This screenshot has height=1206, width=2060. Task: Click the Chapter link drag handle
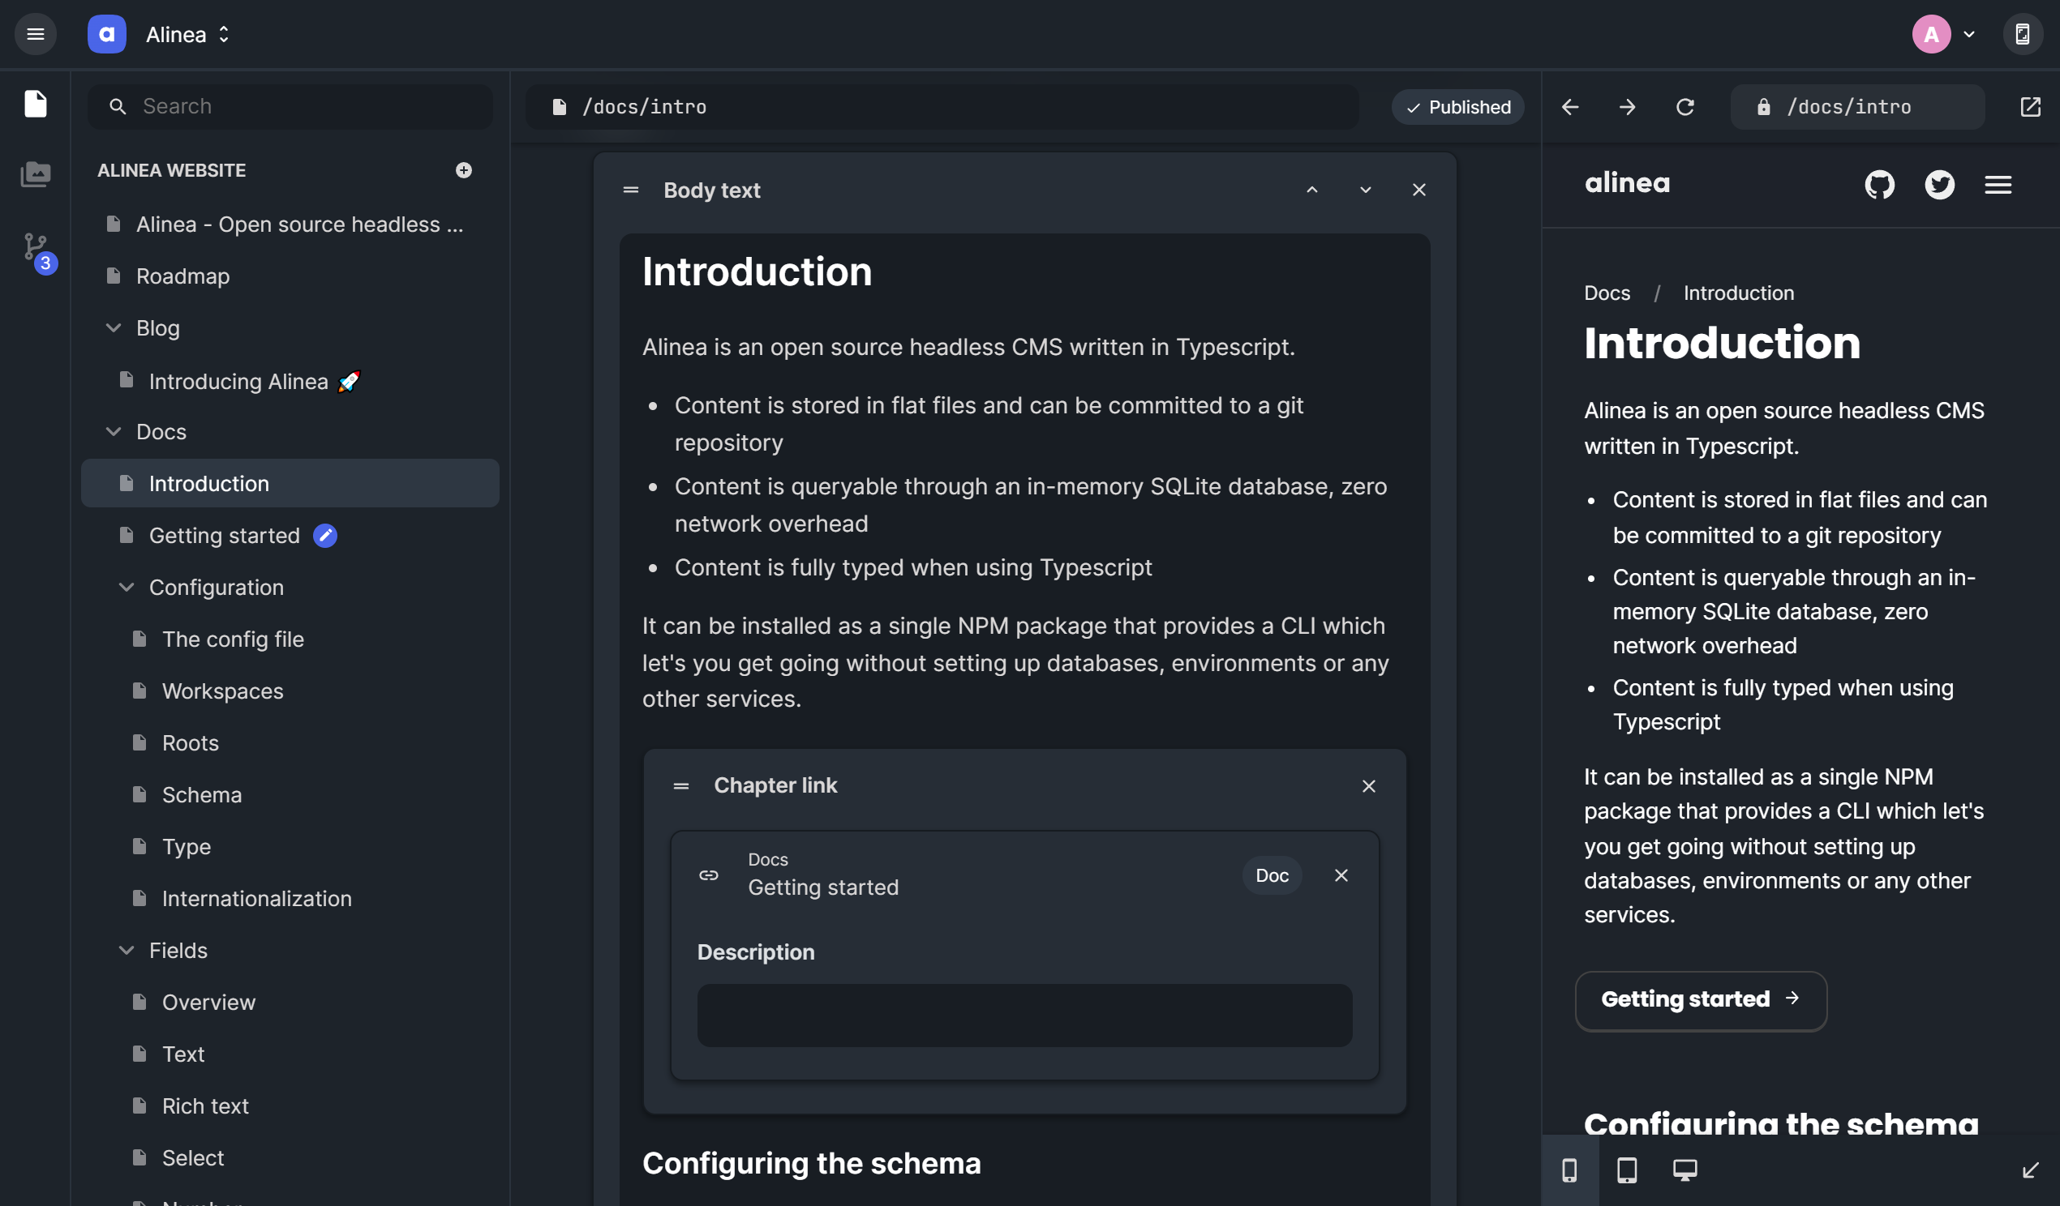[681, 785]
